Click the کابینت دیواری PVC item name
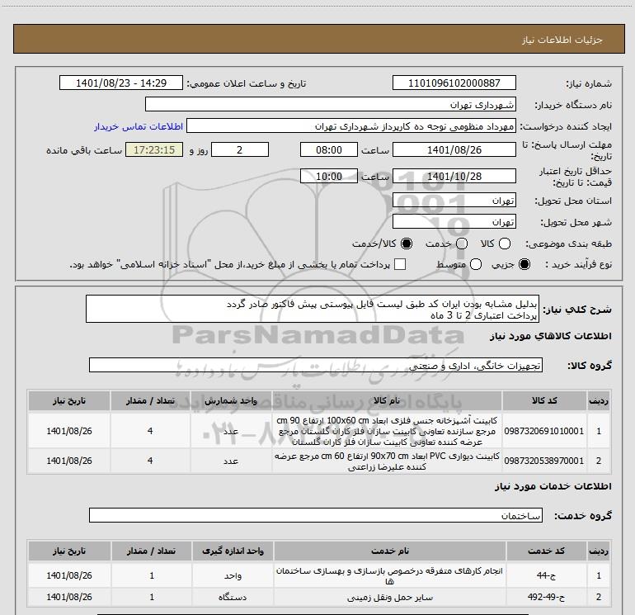 pyautogui.click(x=387, y=461)
